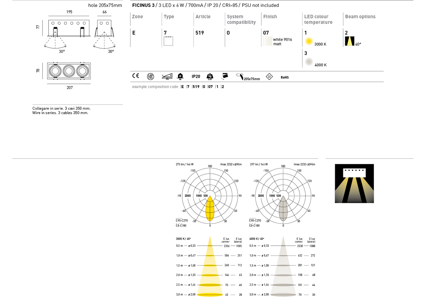Click the 'Collegare in serie. 3 cavi 350 mm.' note

point(61,108)
